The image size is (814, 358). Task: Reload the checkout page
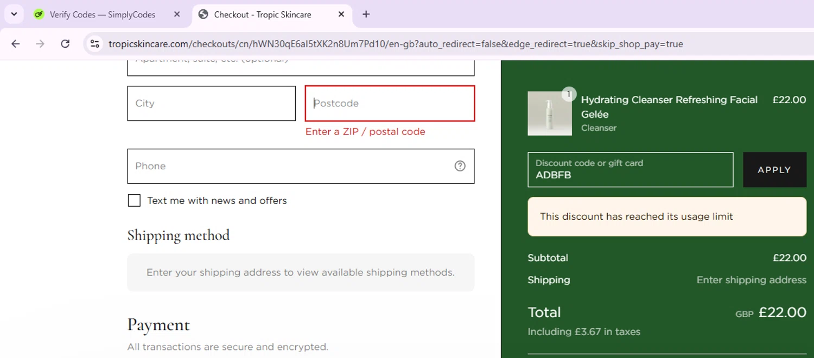65,44
